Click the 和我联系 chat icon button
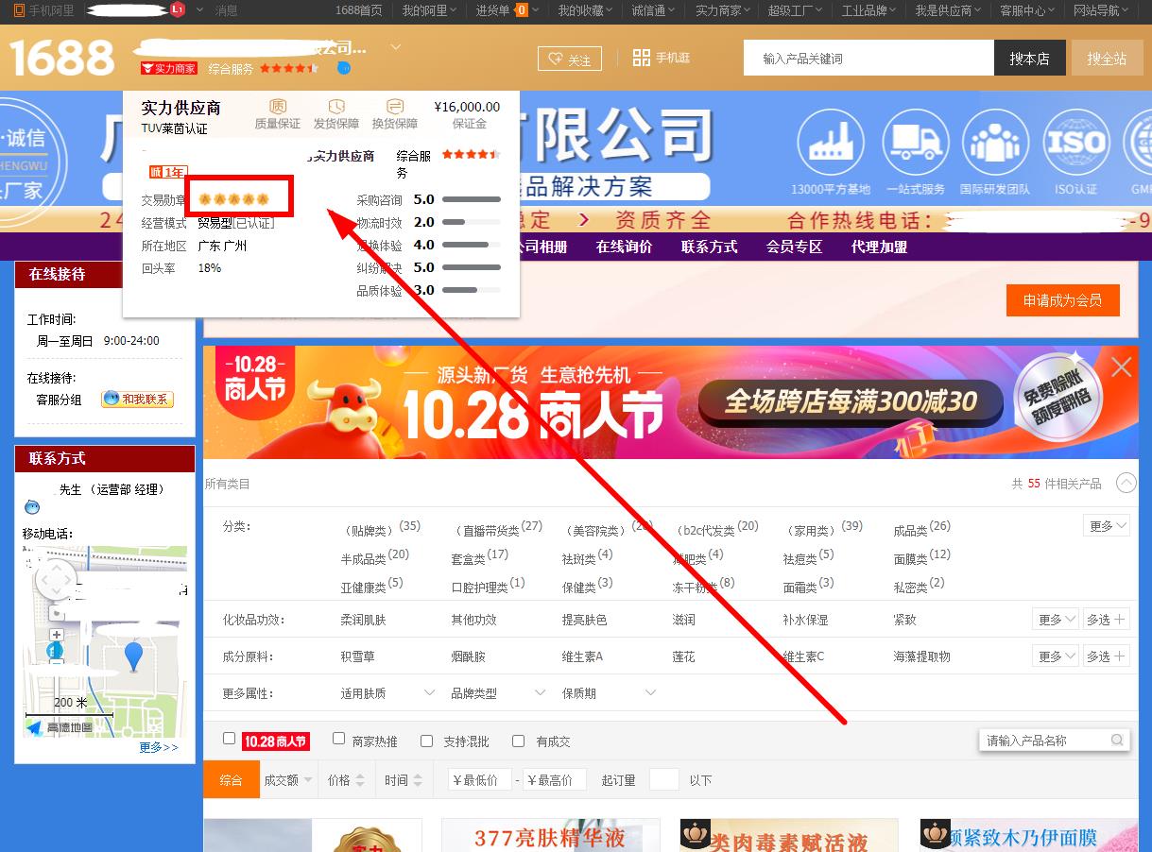1152x852 pixels. tap(138, 400)
